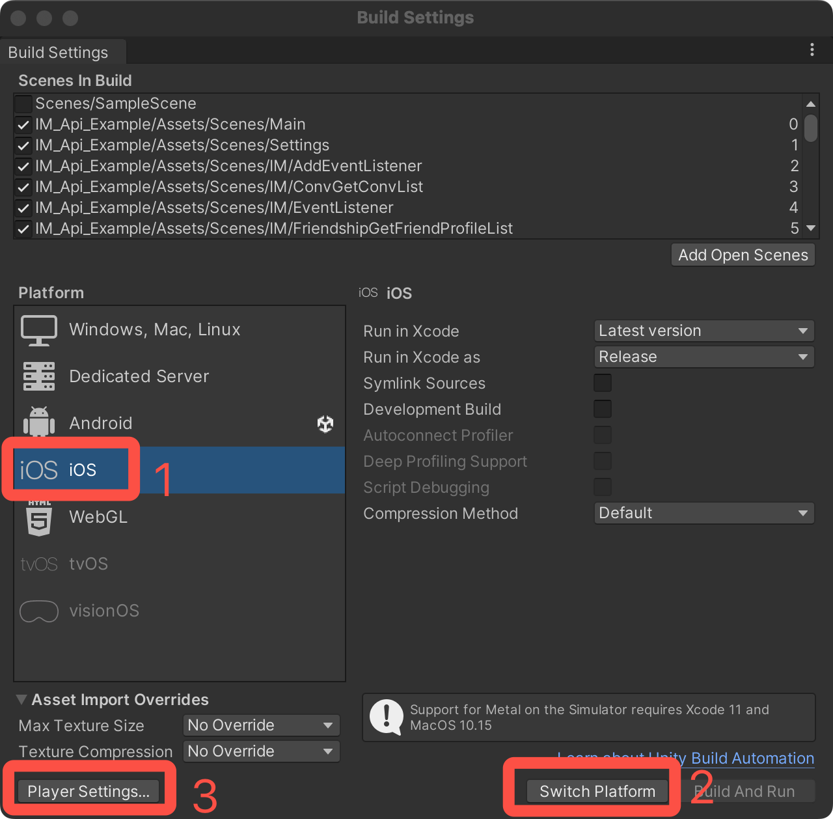Click the Switch Platform button

[x=597, y=791]
